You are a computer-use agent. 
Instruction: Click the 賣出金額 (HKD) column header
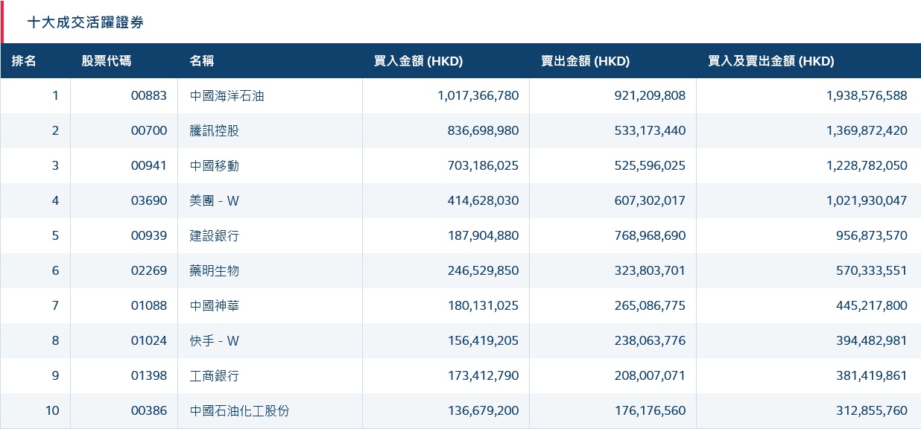coord(585,61)
